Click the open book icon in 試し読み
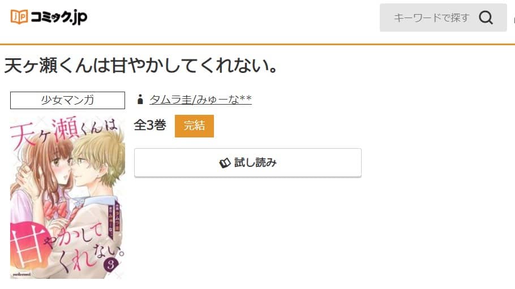This screenshot has width=515, height=289. [x=225, y=163]
